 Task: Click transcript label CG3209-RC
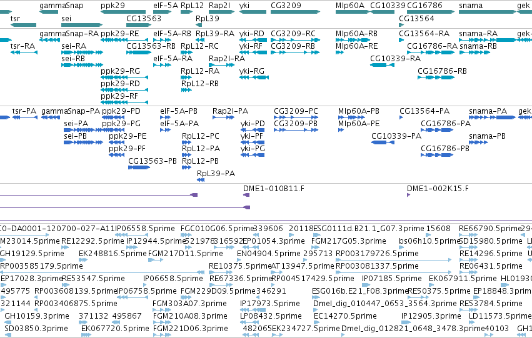coord(293,34)
